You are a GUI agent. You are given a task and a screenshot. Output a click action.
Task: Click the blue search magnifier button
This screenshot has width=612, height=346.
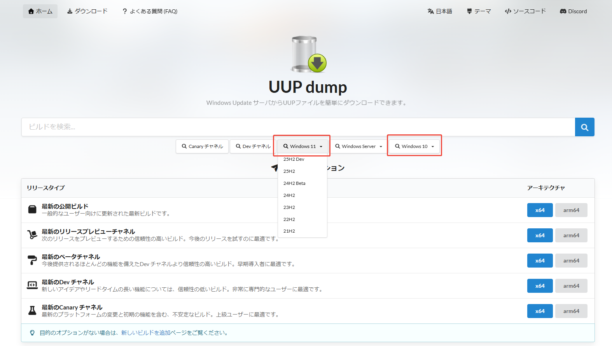pos(584,127)
